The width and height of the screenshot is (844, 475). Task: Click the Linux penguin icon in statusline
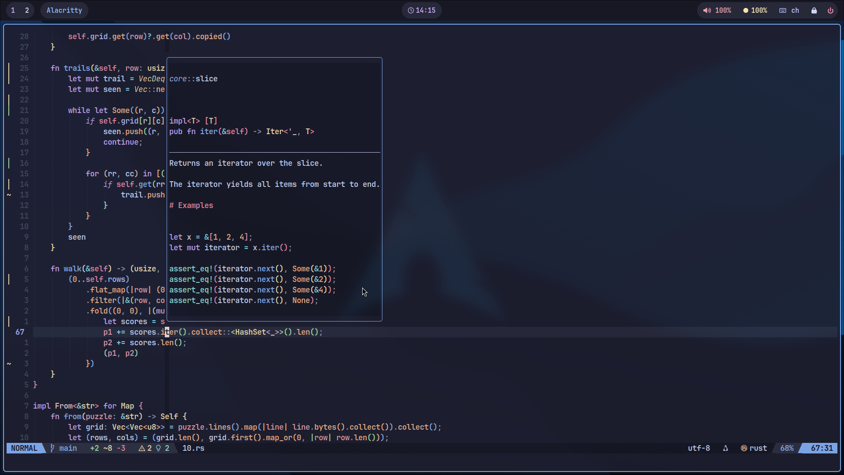[x=725, y=448]
